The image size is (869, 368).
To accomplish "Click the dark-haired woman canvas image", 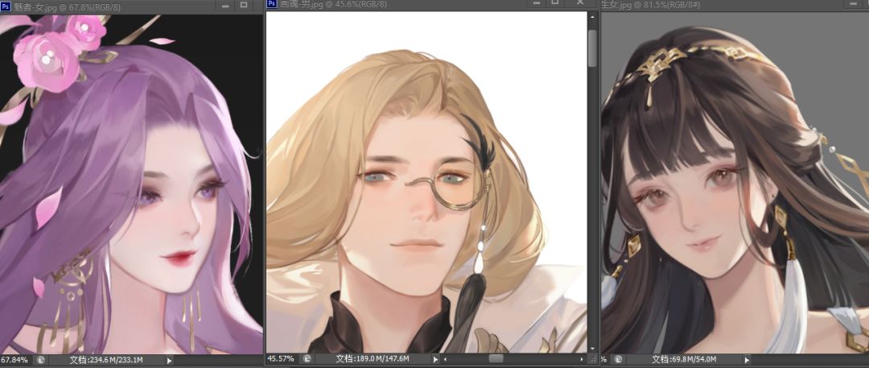I will click(x=735, y=183).
